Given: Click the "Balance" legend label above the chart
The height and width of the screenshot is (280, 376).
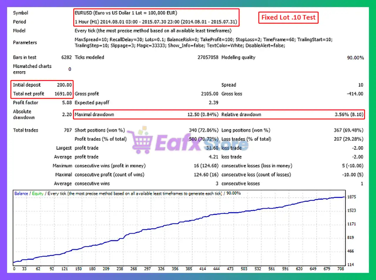Looking at the screenshot, I should 21,193.
